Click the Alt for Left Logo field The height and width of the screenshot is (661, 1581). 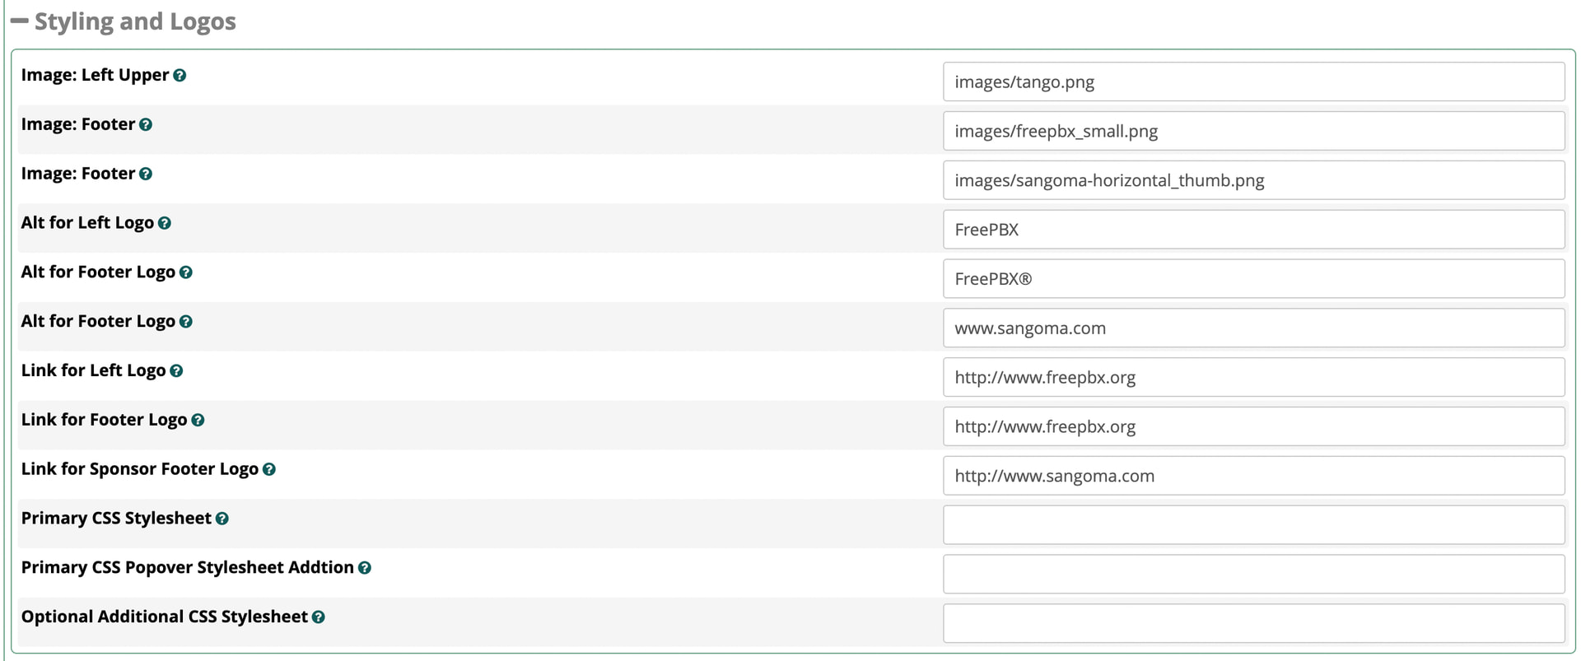(1253, 230)
